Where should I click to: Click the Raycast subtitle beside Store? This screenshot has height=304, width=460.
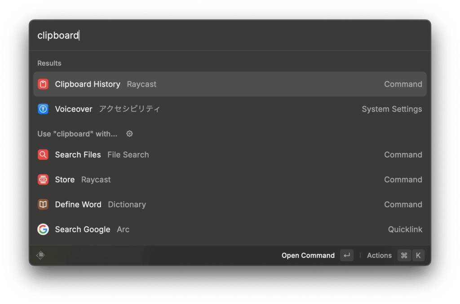[96, 180]
